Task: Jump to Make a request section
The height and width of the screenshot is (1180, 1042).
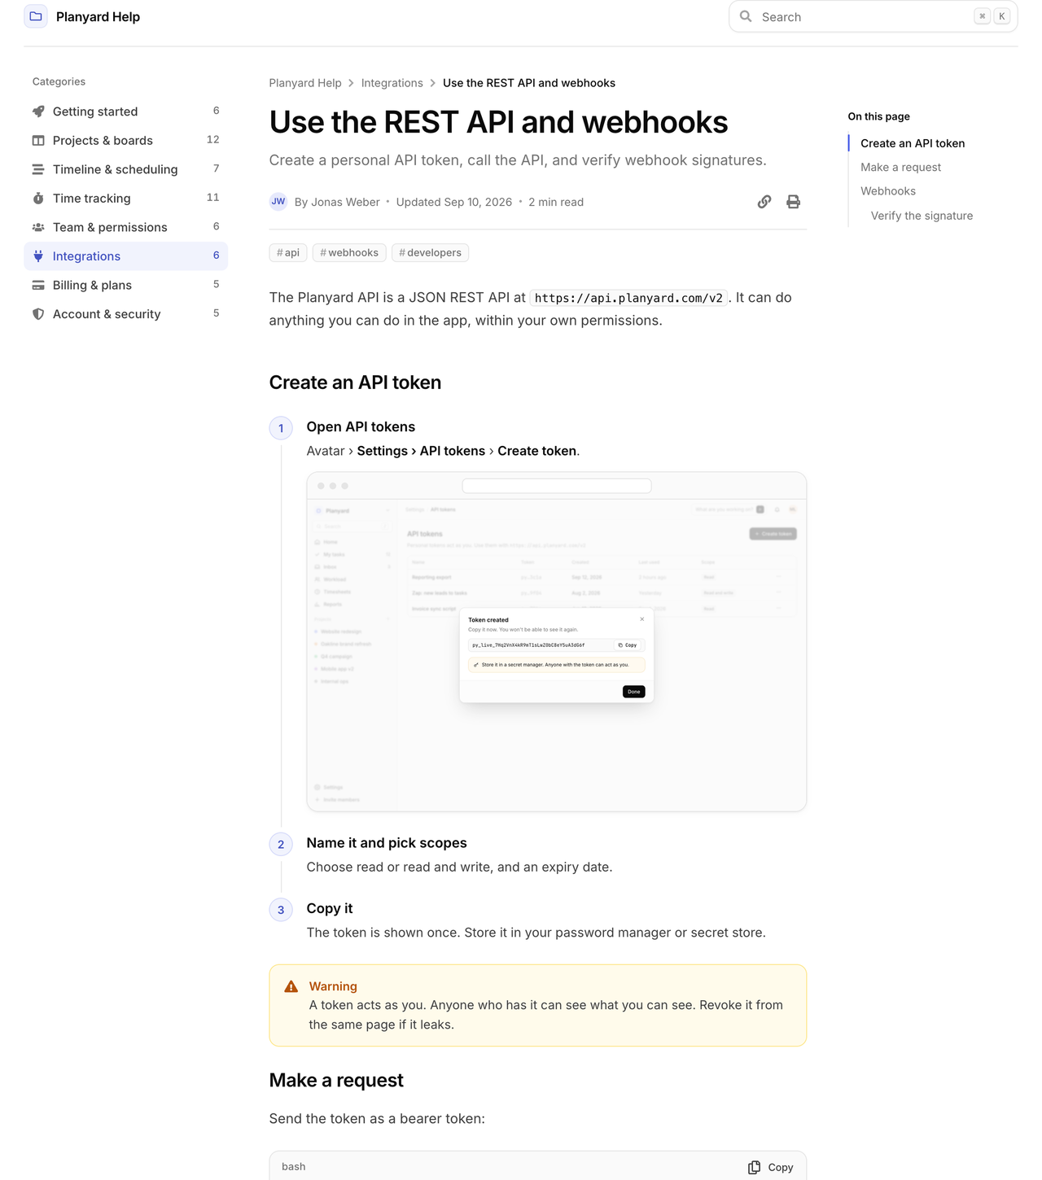Action: (x=900, y=167)
